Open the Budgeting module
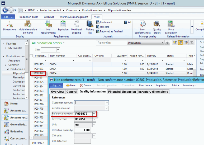This screenshot has width=204, height=145. pyautogui.click(x=15, y=132)
